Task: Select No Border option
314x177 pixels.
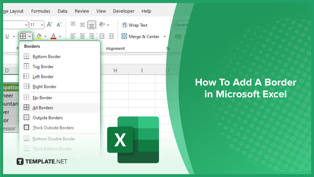Action: click(x=60, y=98)
